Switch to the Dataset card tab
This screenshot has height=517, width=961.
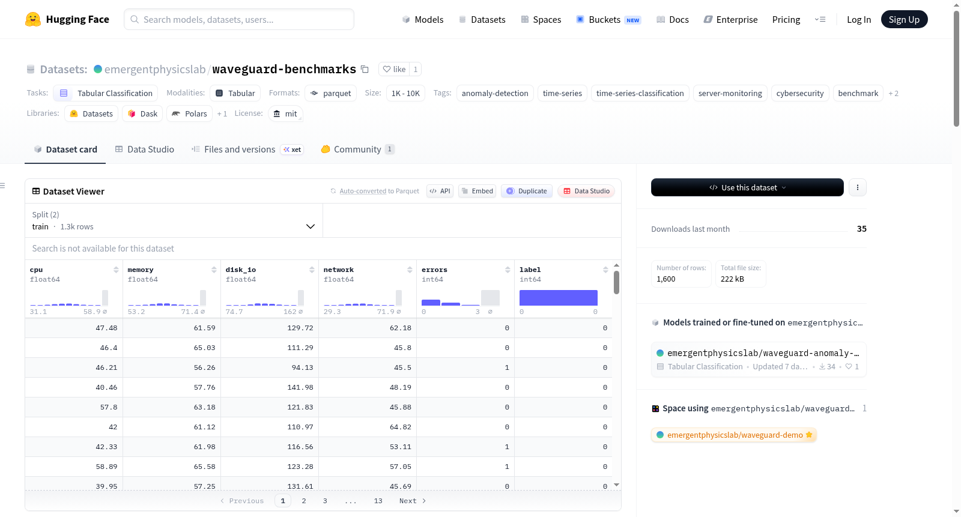(x=65, y=150)
